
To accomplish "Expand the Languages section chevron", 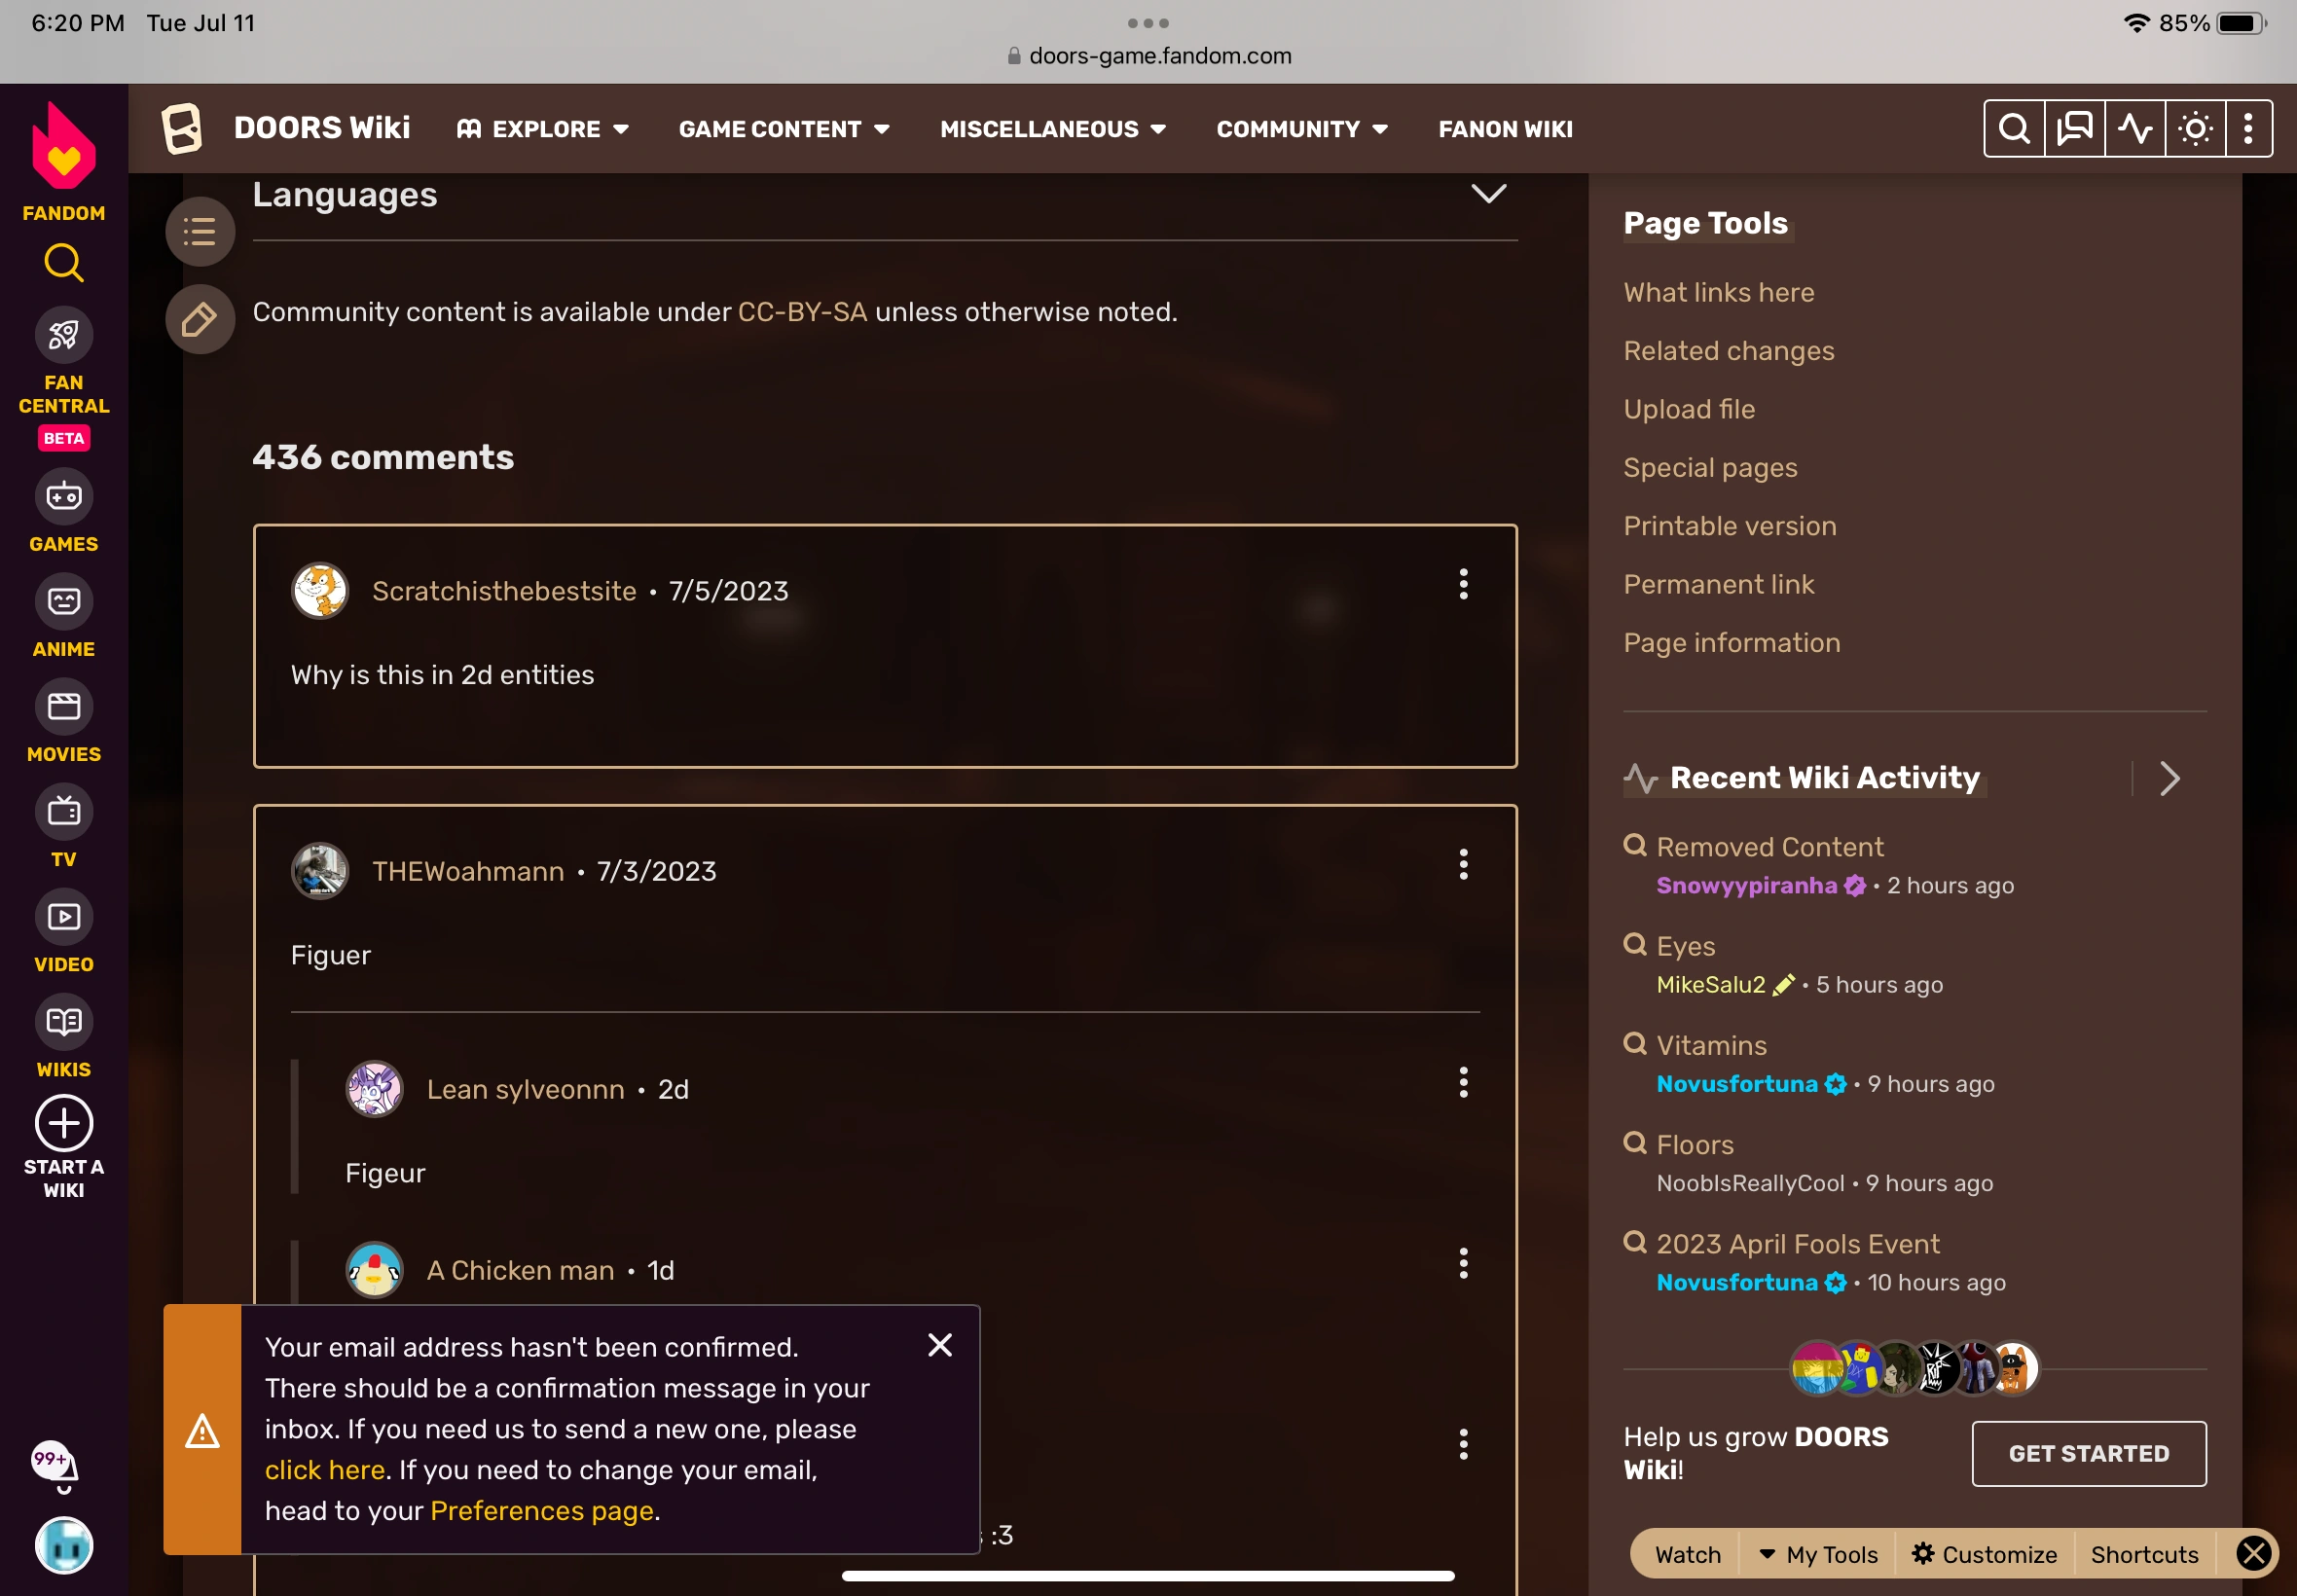I will point(1488,193).
